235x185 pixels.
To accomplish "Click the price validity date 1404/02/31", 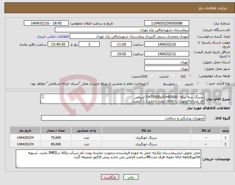I will (x=166, y=54).
